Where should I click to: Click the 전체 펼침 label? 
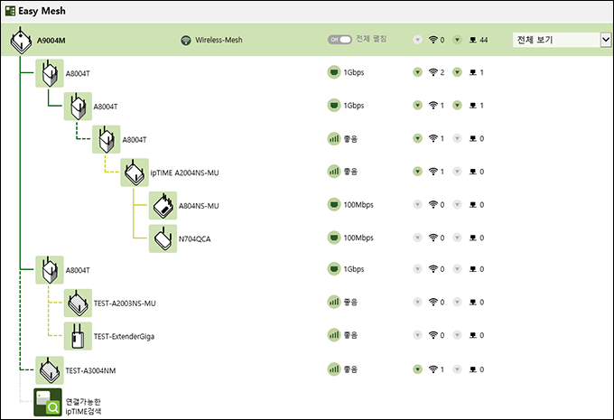(x=371, y=39)
